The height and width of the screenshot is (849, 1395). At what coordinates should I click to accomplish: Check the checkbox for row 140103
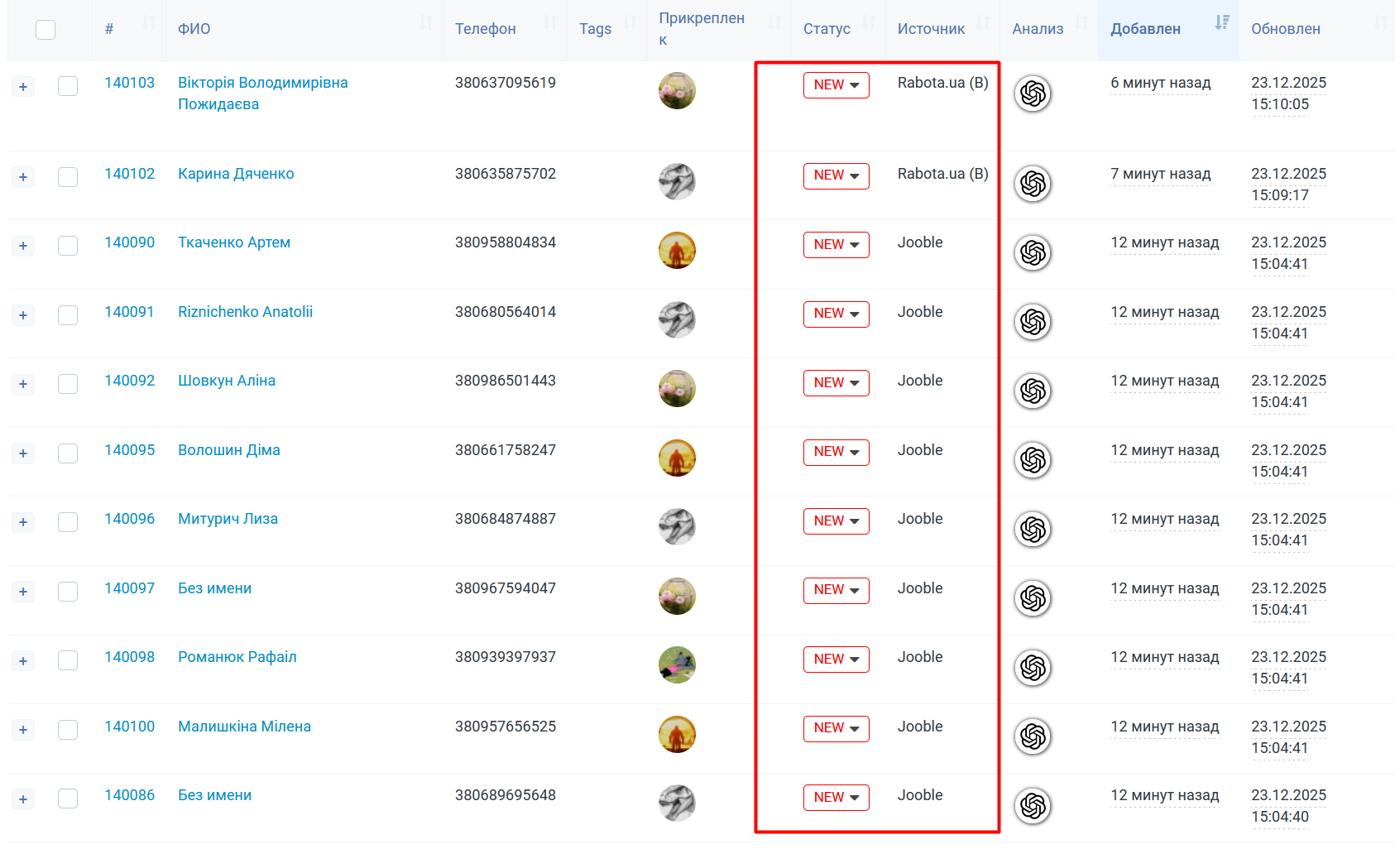tap(68, 86)
